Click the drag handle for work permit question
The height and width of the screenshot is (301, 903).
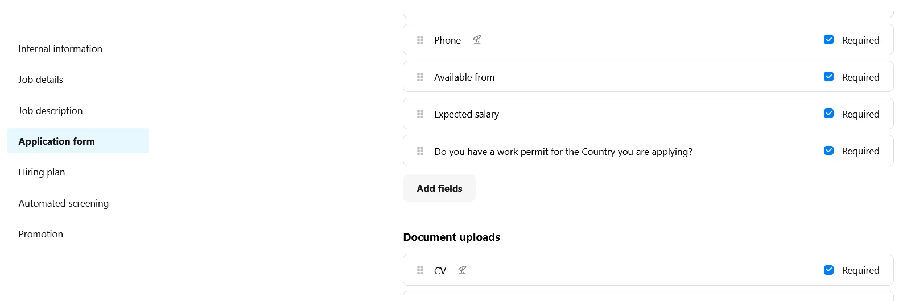[x=420, y=151]
